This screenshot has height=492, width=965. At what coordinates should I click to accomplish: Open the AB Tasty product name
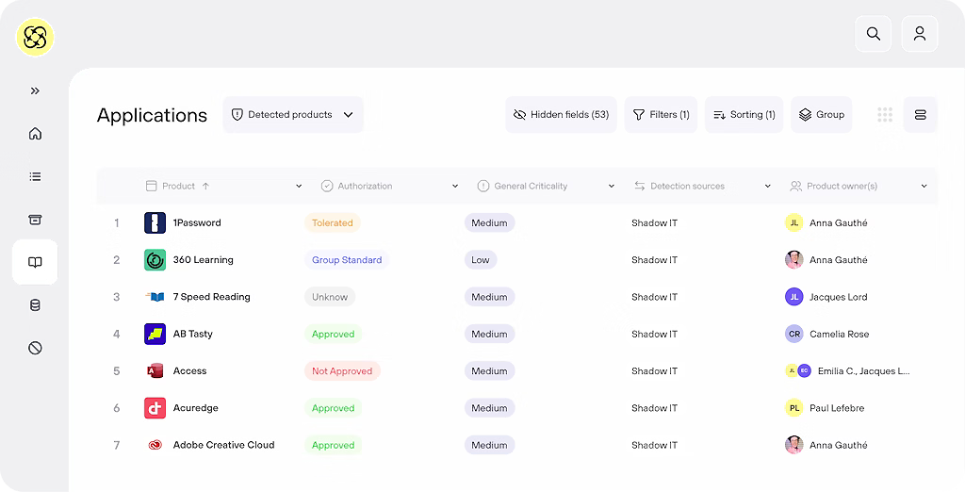pyautogui.click(x=192, y=334)
